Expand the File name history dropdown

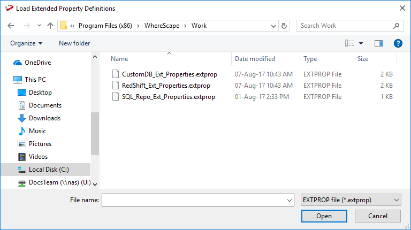(x=289, y=200)
